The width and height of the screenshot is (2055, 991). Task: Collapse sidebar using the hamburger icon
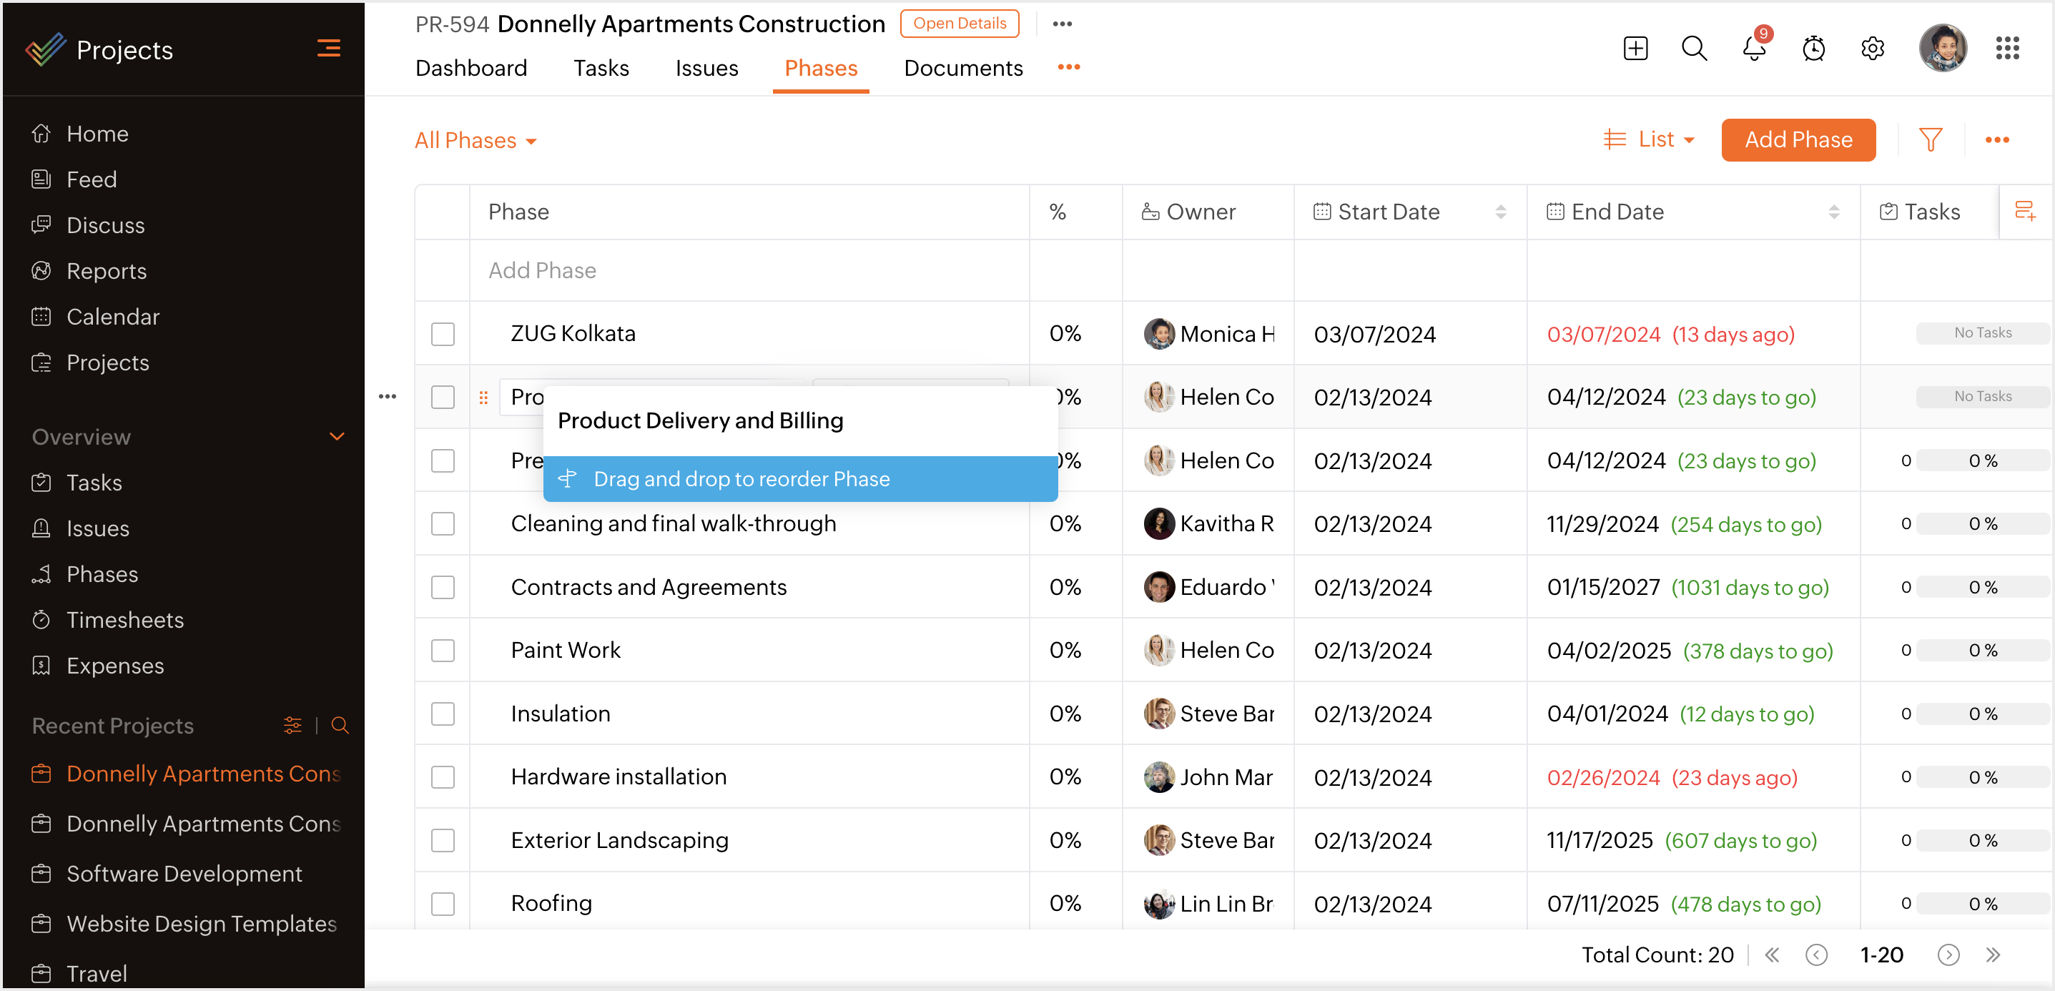coord(329,49)
